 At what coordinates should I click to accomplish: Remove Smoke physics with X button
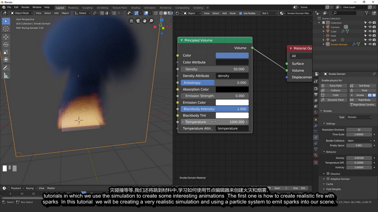(x=352, y=95)
